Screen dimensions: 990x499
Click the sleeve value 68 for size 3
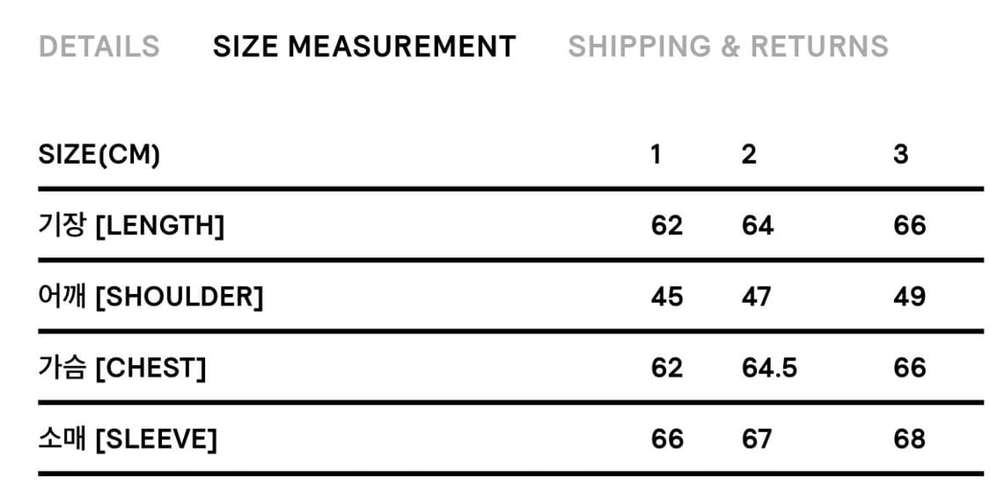pos(909,438)
